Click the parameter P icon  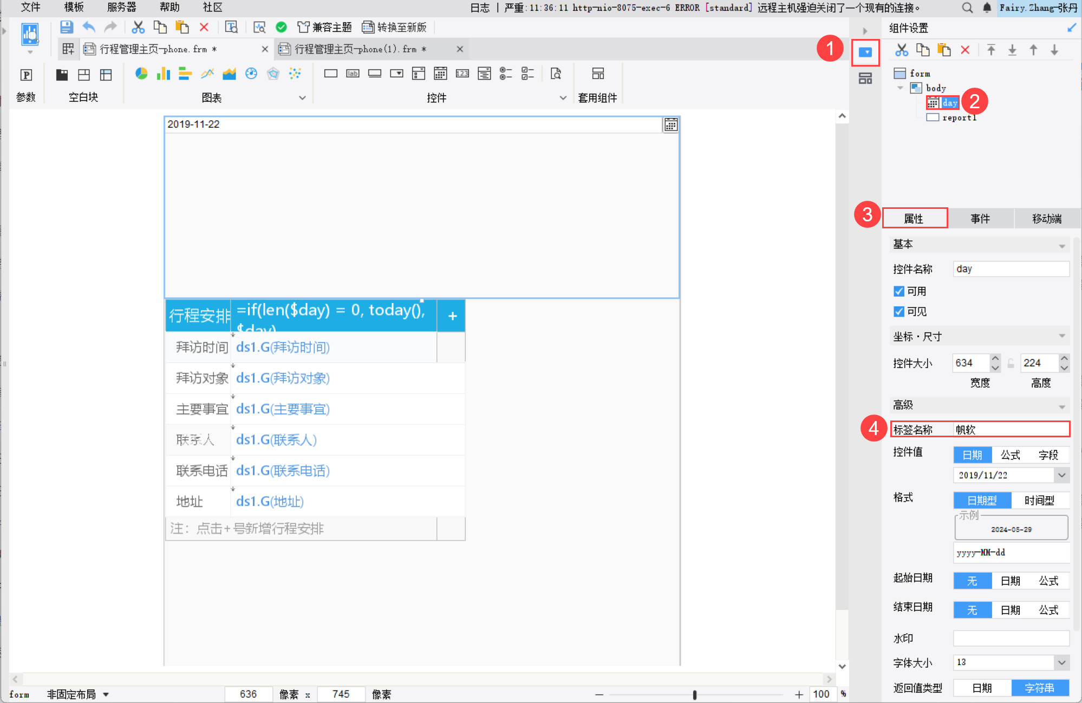pyautogui.click(x=26, y=75)
